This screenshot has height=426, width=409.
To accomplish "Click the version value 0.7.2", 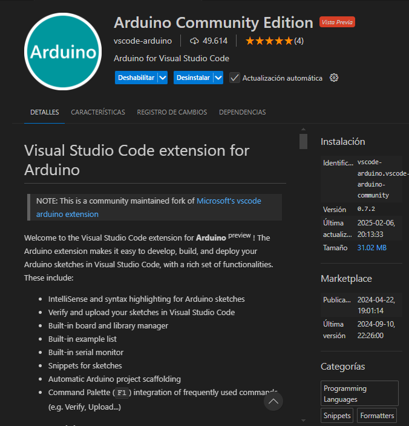I will (366, 209).
